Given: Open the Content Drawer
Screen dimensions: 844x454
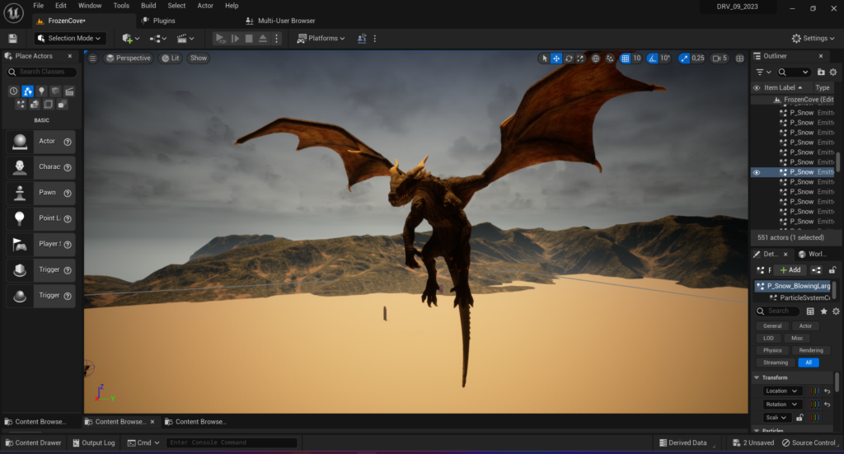Looking at the screenshot, I should [x=32, y=442].
